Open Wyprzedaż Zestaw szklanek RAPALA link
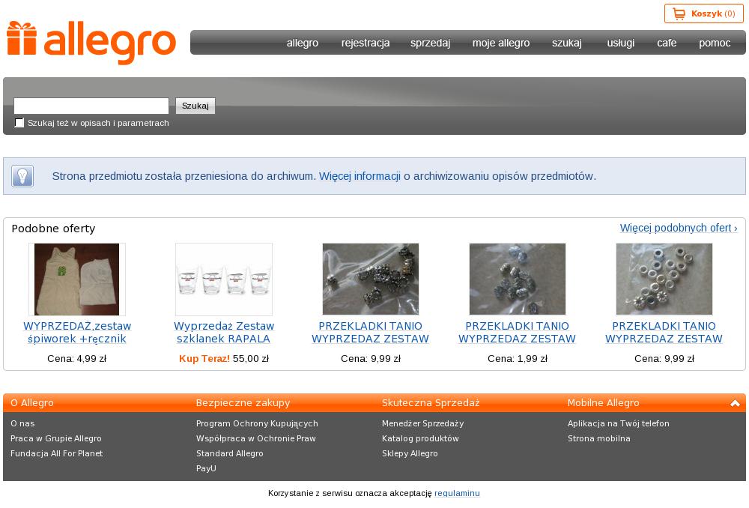This screenshot has width=749, height=508. point(223,332)
